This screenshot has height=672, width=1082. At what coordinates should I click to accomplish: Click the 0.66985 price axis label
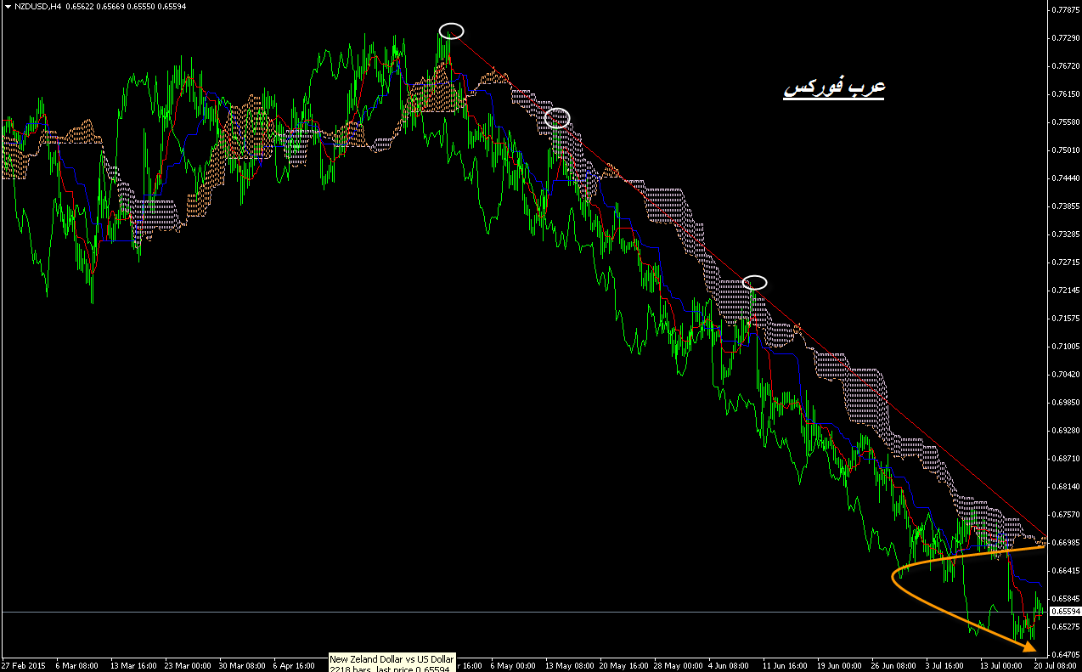tap(1065, 543)
